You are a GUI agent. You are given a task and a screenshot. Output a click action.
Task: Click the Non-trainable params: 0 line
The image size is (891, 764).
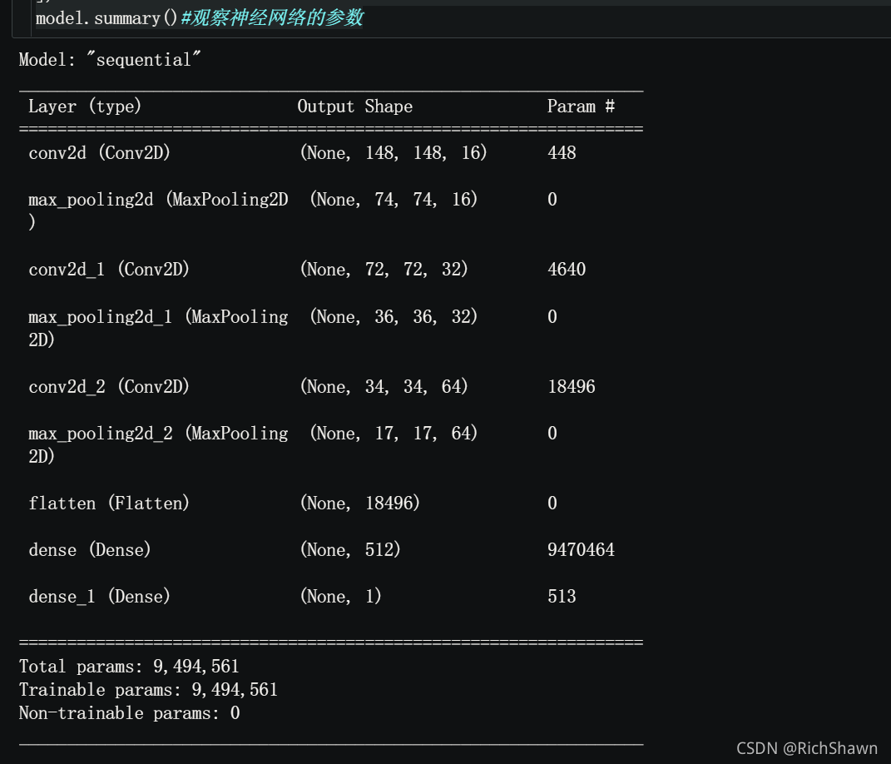tap(130, 713)
